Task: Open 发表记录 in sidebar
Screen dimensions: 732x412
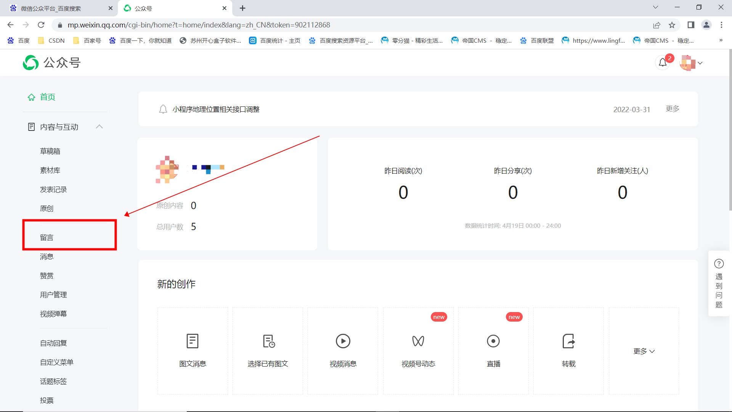Action: coord(53,190)
